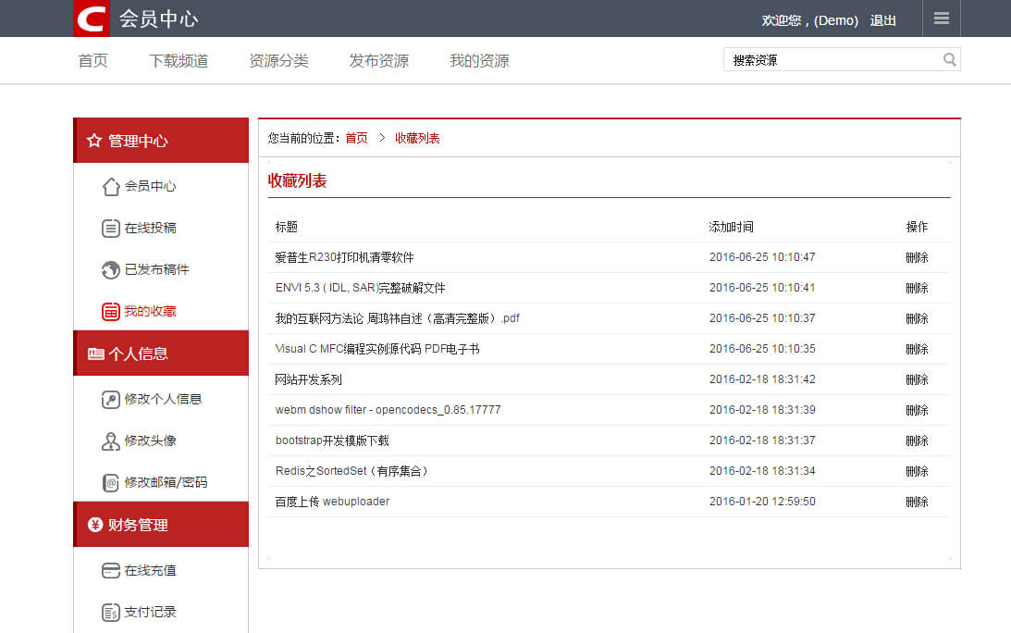1011x633 pixels.
Task: Click 退出 to log out
Action: click(882, 20)
